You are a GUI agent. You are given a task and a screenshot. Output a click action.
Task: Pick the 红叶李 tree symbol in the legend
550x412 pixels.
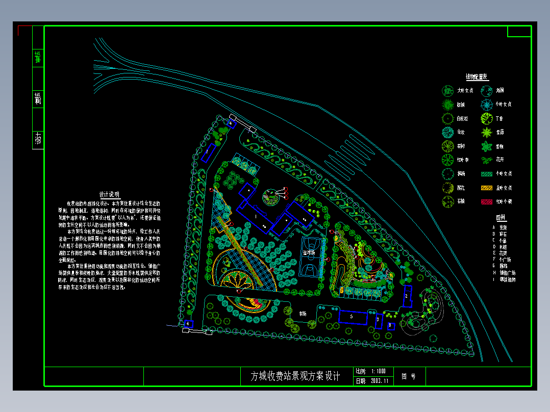point(447,160)
